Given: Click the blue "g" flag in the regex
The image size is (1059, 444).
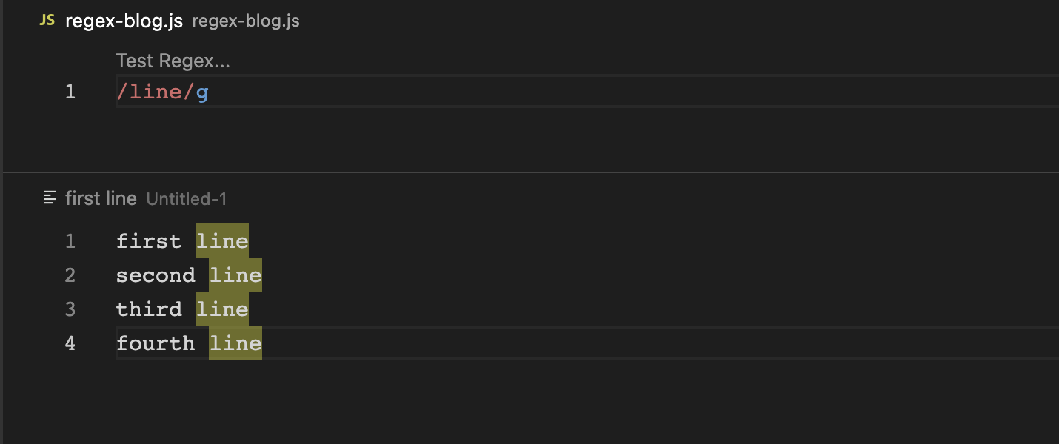Looking at the screenshot, I should click(x=202, y=92).
